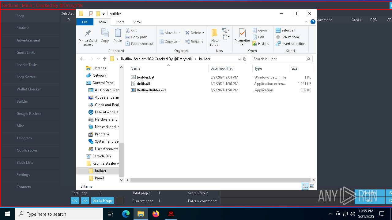Open Microsoft Edge from taskbar
This screenshot has height=220, width=392.
pos(126,214)
